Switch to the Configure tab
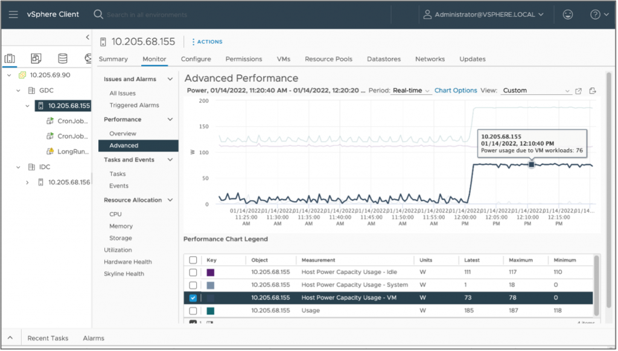618x351 pixels. coord(196,59)
